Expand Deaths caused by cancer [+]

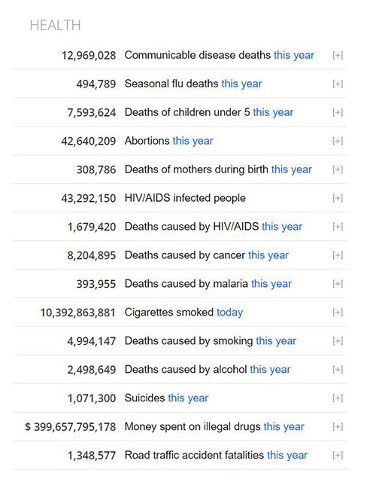coord(338,255)
